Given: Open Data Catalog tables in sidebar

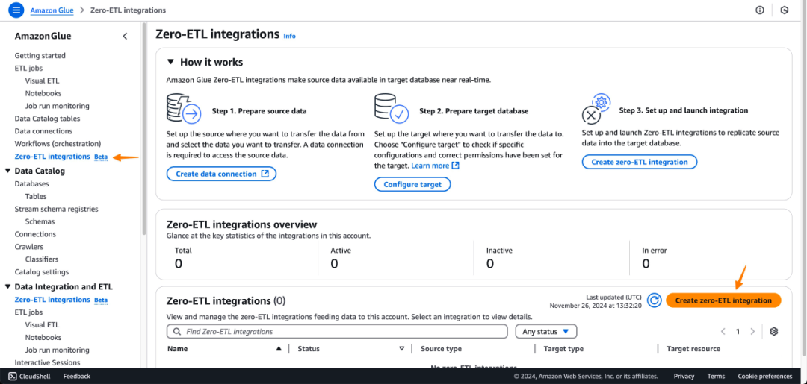Looking at the screenshot, I should (47, 119).
